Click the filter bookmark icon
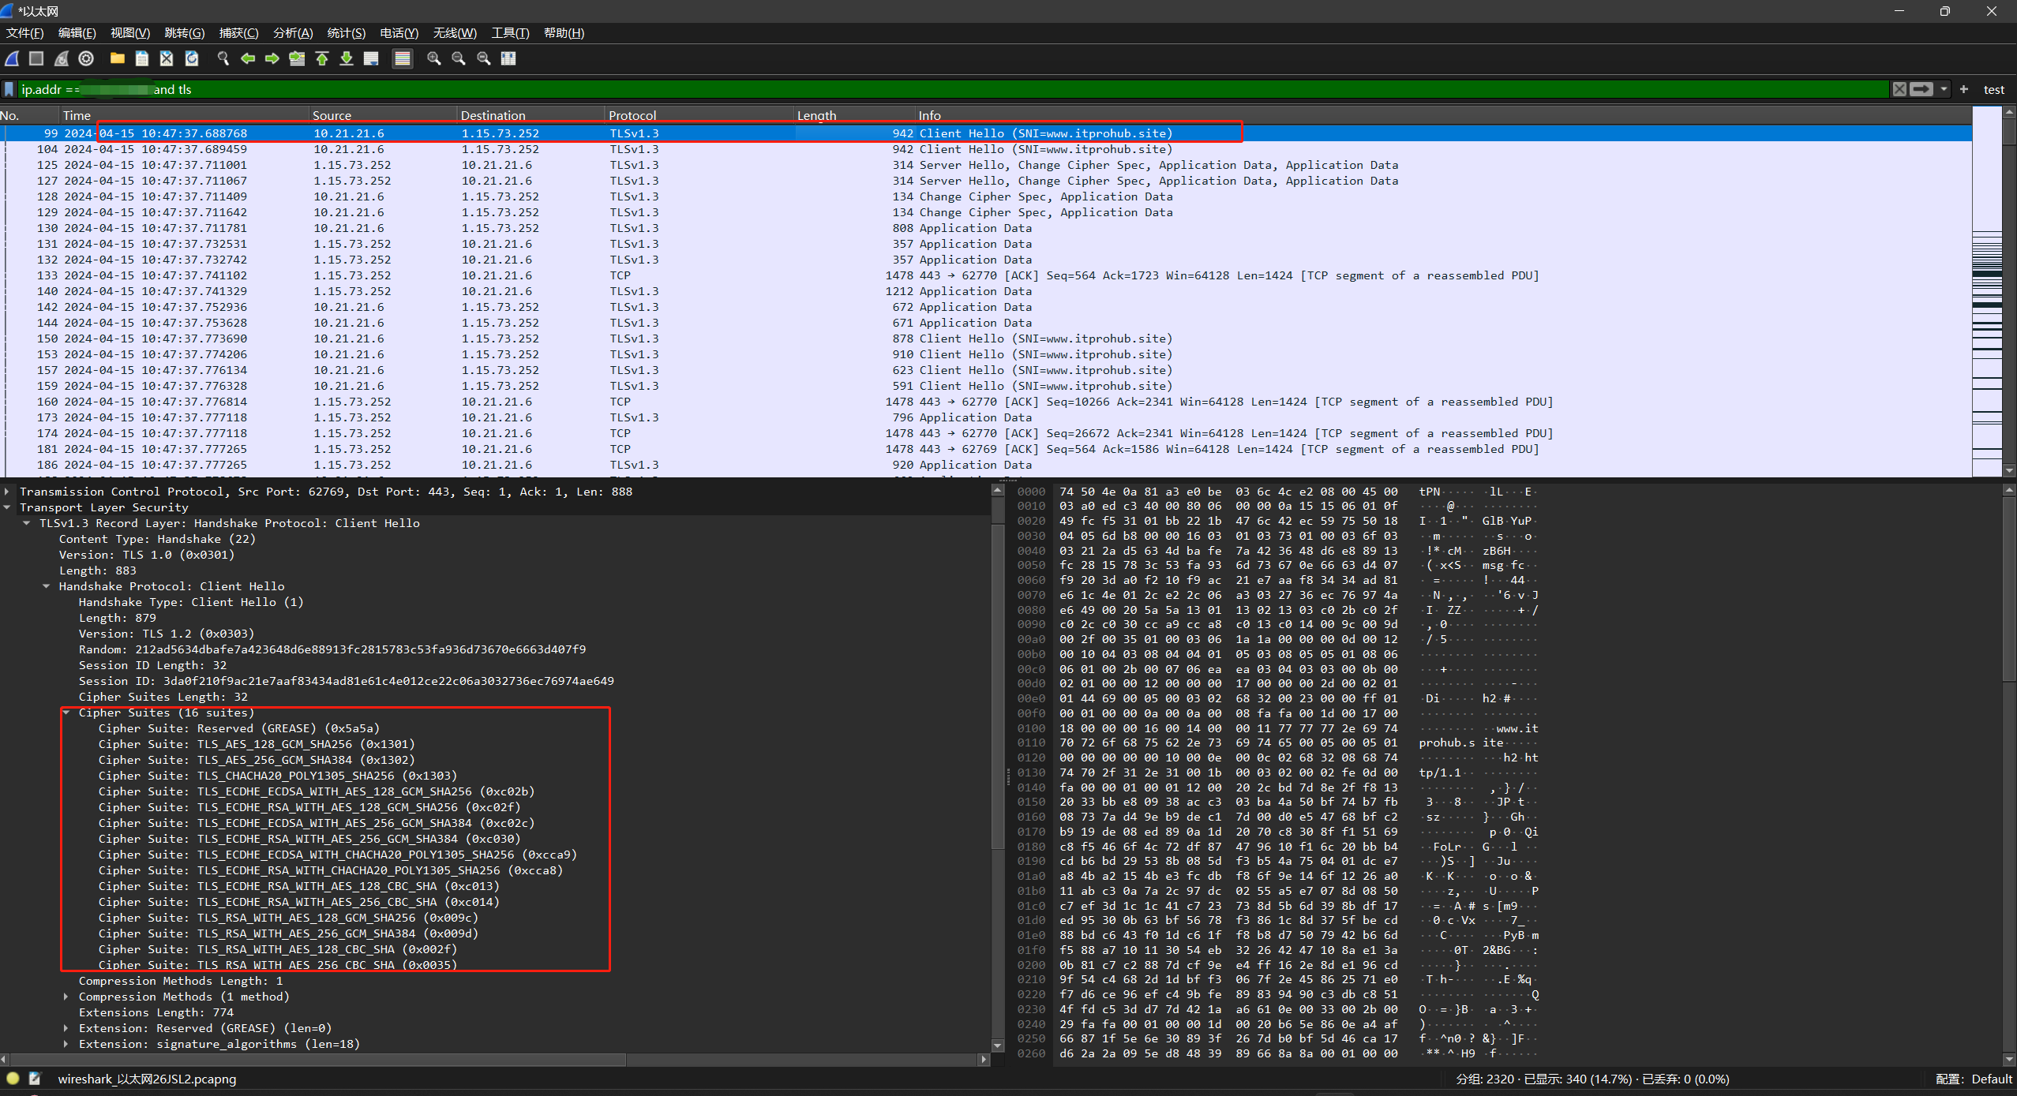The width and height of the screenshot is (2017, 1096). coord(9,89)
